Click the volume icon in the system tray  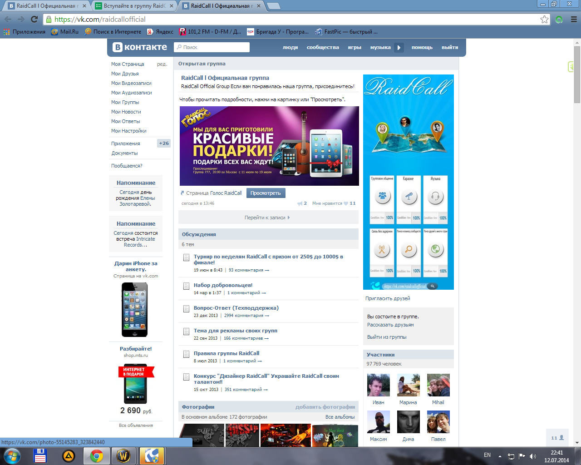pos(532,456)
